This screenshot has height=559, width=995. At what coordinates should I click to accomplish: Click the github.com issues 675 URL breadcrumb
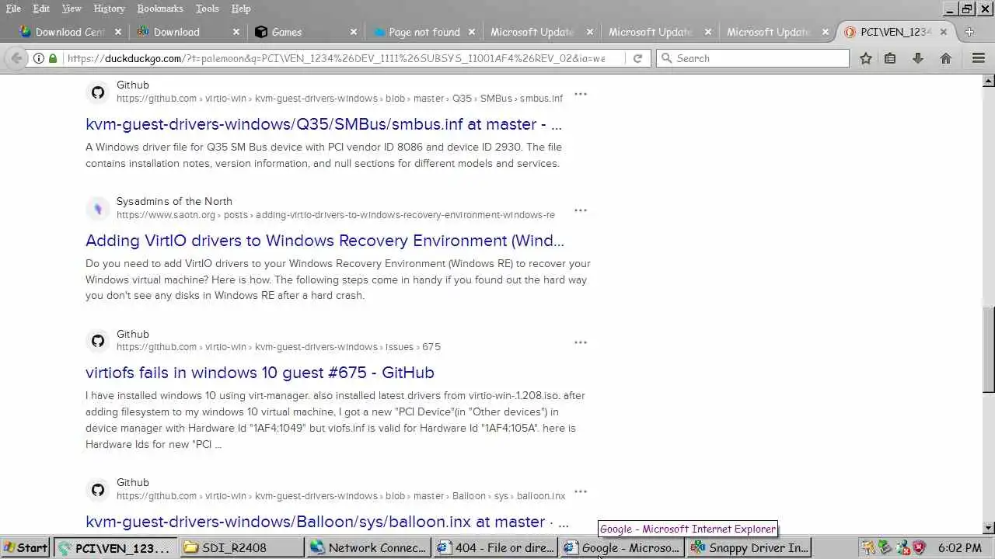278,347
